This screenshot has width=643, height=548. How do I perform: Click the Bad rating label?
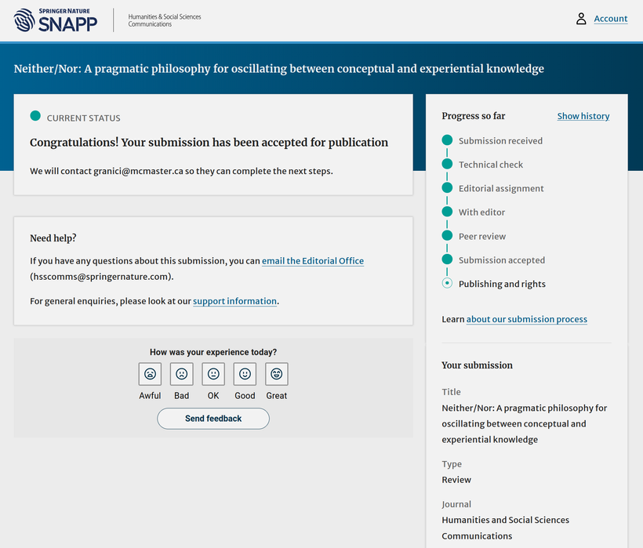tap(182, 396)
